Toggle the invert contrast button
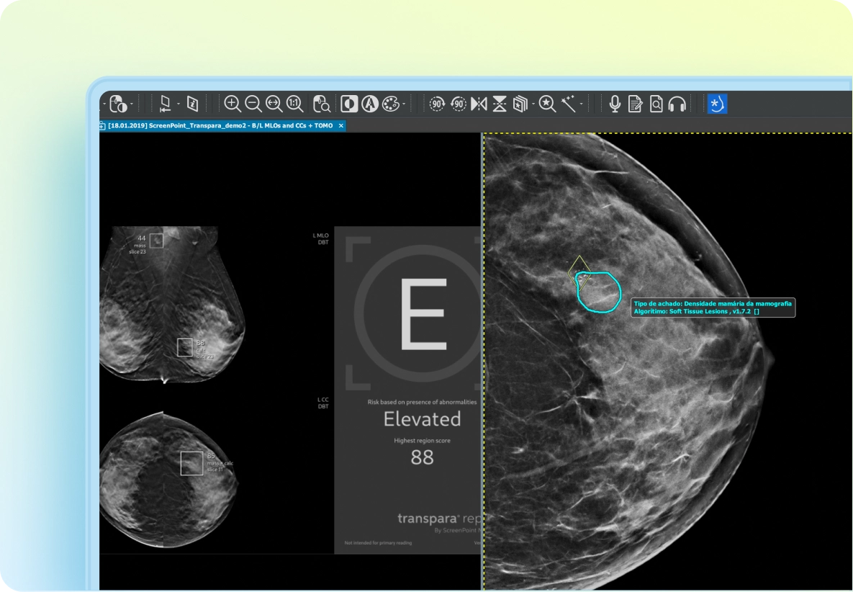This screenshot has width=853, height=592. [349, 104]
